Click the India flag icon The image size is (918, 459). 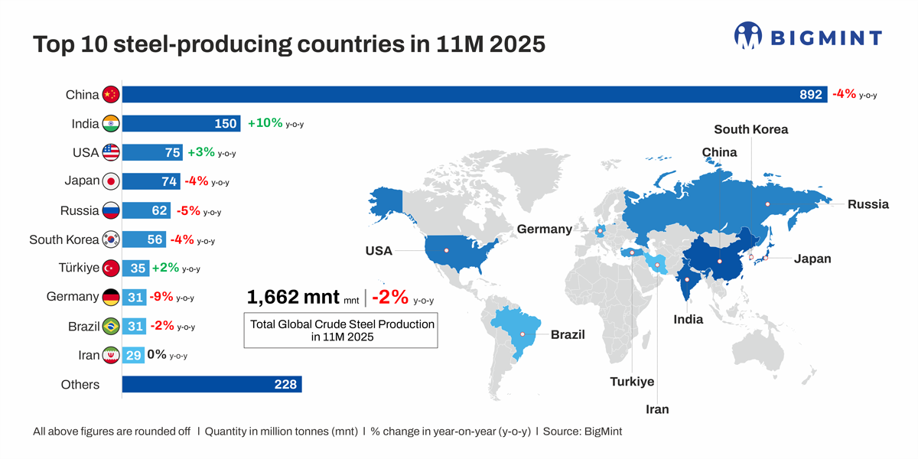(x=112, y=123)
